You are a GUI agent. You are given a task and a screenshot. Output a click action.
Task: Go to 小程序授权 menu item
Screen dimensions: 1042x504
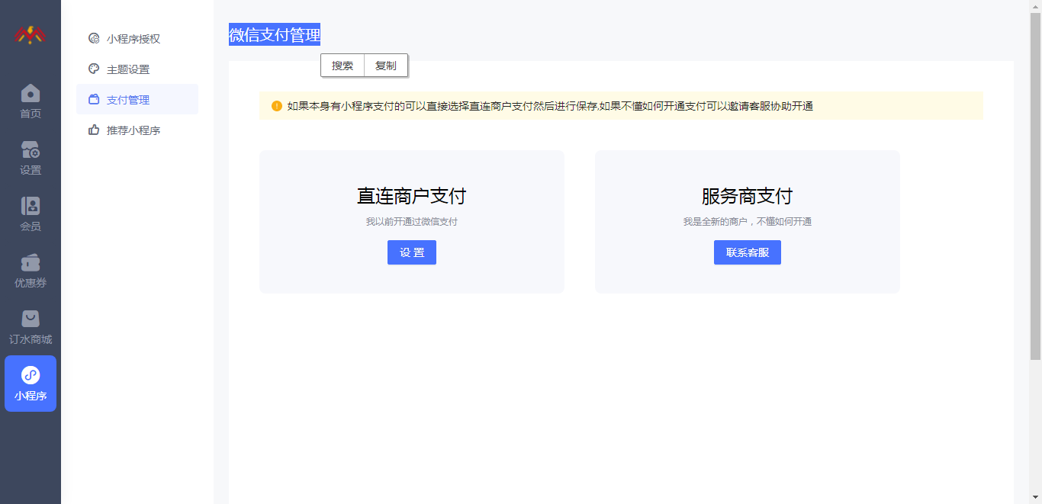click(137, 39)
